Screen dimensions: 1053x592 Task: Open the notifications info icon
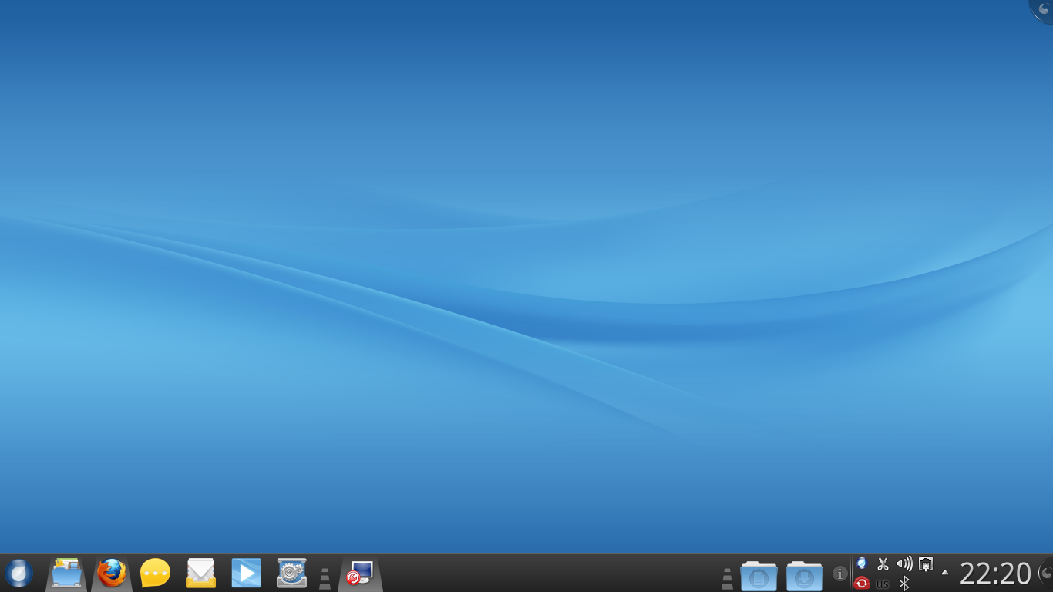pyautogui.click(x=839, y=573)
